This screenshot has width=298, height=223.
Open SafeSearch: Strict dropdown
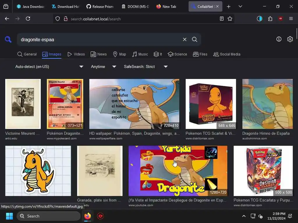146,66
